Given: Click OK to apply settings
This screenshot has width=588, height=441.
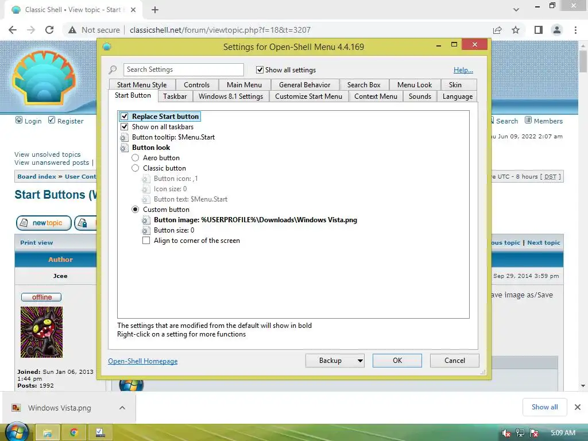Looking at the screenshot, I should pos(397,361).
